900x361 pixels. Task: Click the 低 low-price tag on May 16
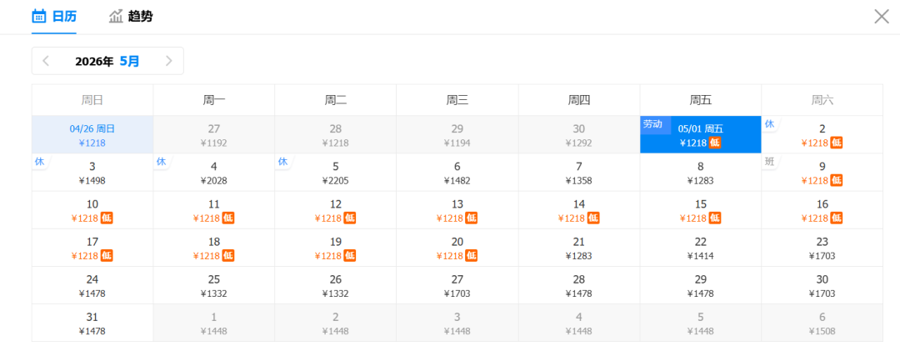(837, 218)
